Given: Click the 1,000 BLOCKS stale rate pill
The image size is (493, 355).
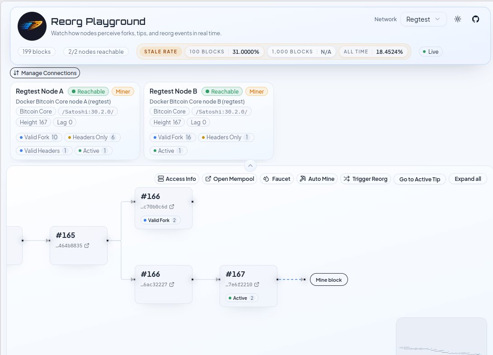Looking at the screenshot, I should tap(301, 52).
